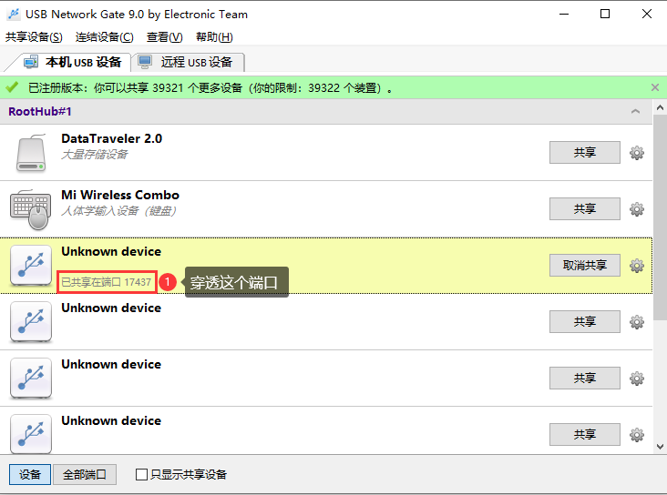
Task: Open the 共享设备(S) menu
Action: click(34, 37)
